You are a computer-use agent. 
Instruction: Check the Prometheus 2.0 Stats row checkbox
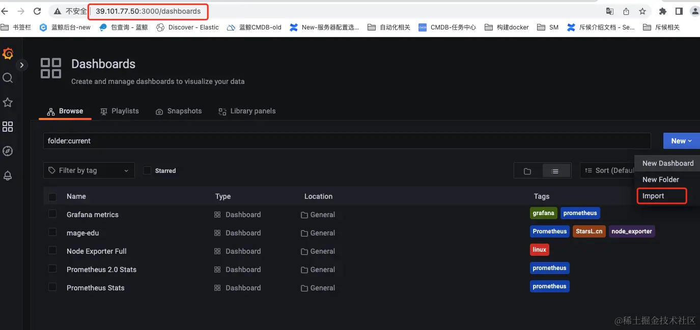(x=52, y=269)
